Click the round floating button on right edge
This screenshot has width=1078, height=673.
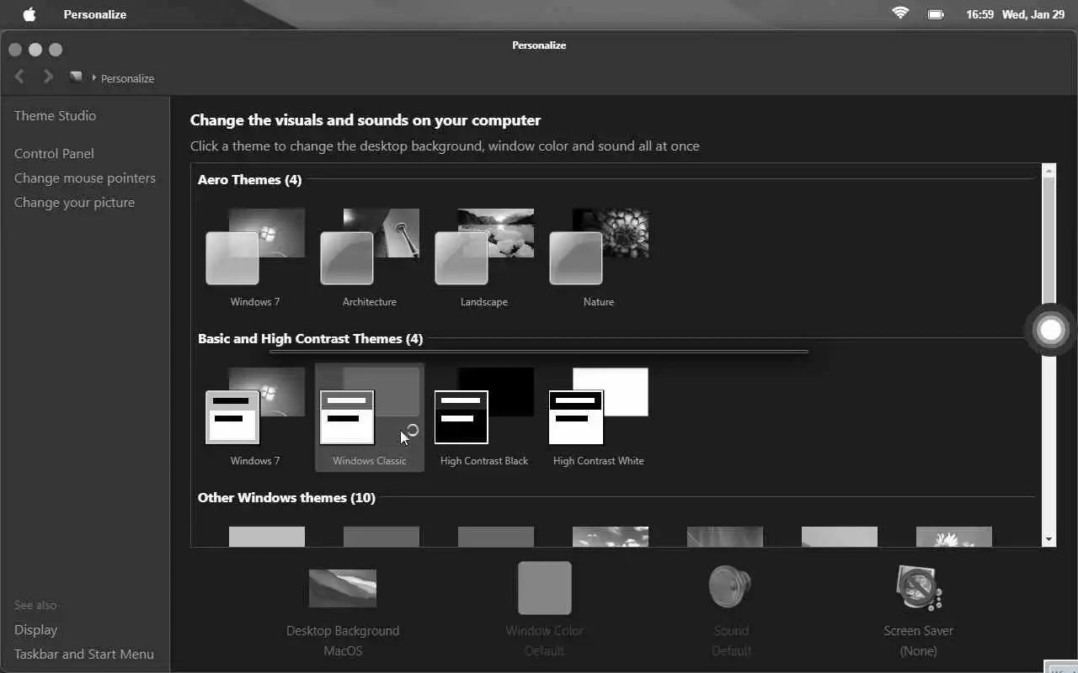click(x=1050, y=330)
